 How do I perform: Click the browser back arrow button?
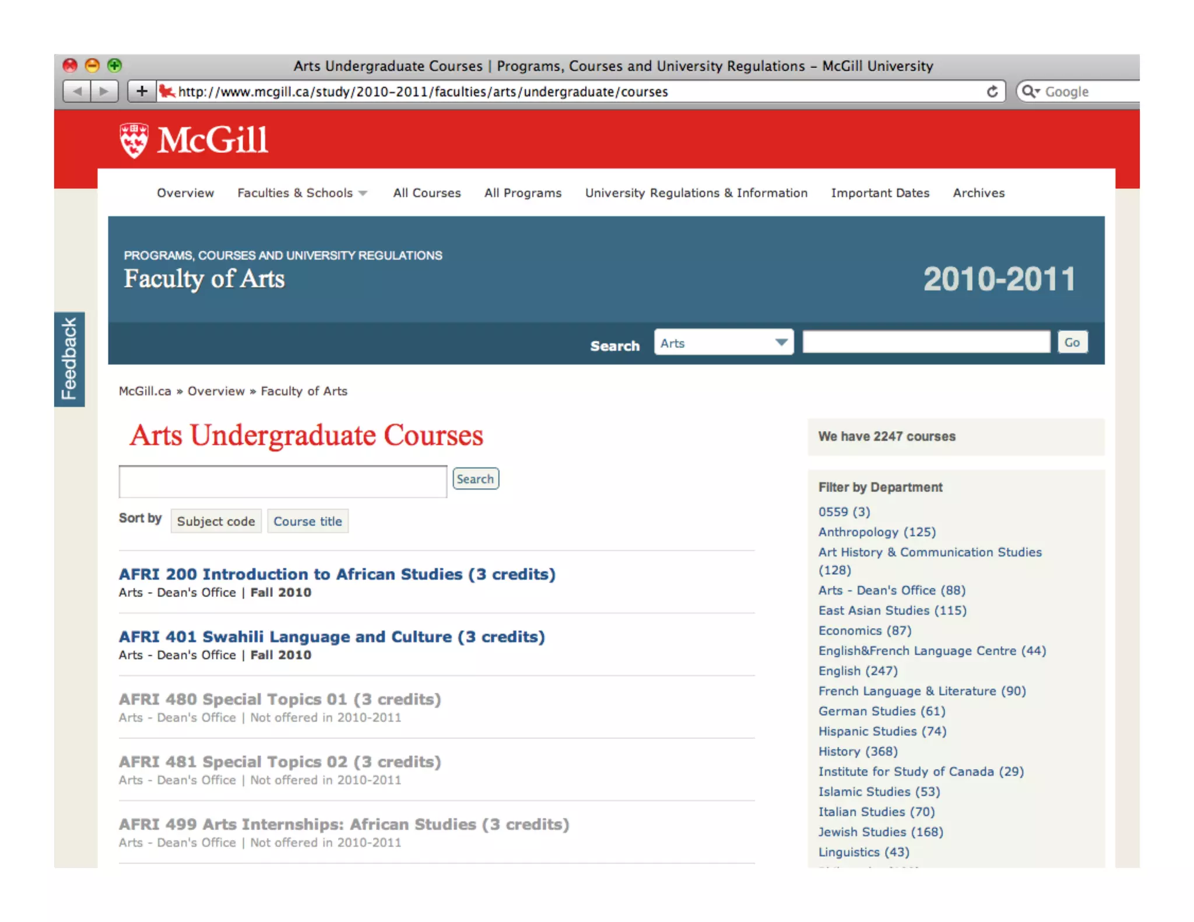coord(77,92)
